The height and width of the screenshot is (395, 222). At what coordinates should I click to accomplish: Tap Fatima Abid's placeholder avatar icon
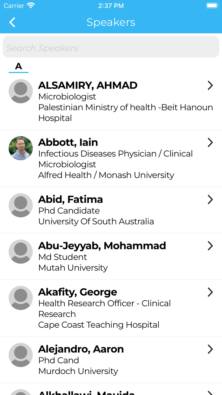click(21, 205)
